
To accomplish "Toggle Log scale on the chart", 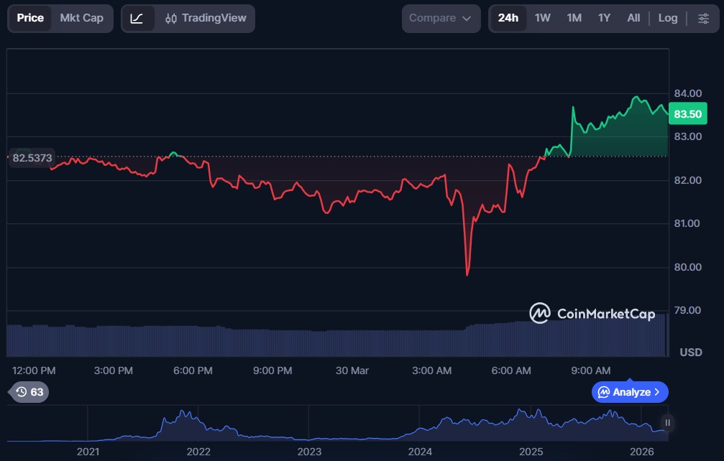I will (667, 18).
